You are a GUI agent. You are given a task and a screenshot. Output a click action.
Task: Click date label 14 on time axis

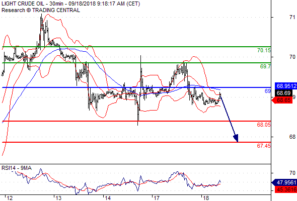coord(108,198)
